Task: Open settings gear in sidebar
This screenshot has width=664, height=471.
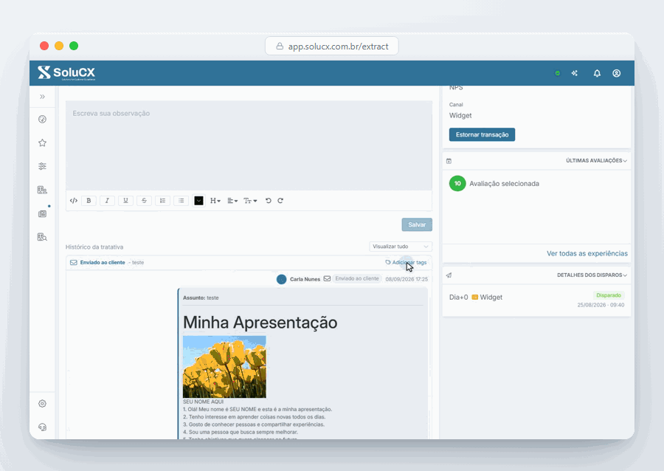Action: (42, 404)
